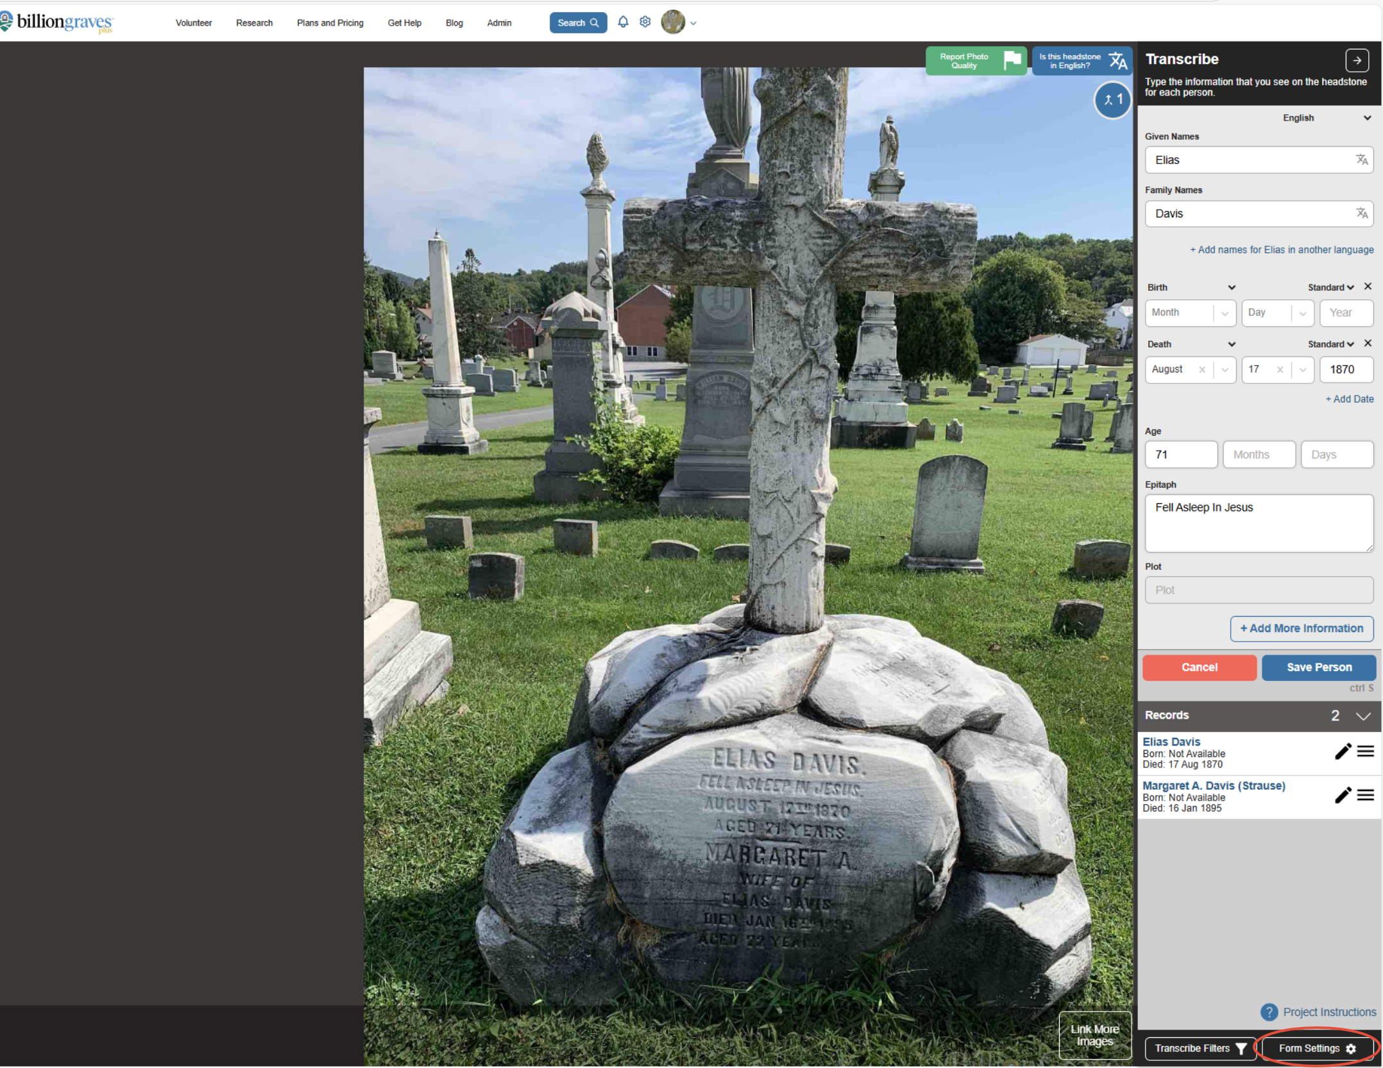This screenshot has width=1383, height=1068.
Task: Click the person count badge on the photo
Action: pyautogui.click(x=1112, y=101)
